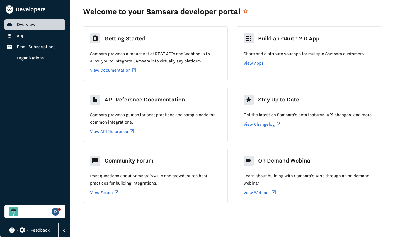The image size is (412, 237).
Task: Open the help question mark icon
Action: pyautogui.click(x=12, y=230)
